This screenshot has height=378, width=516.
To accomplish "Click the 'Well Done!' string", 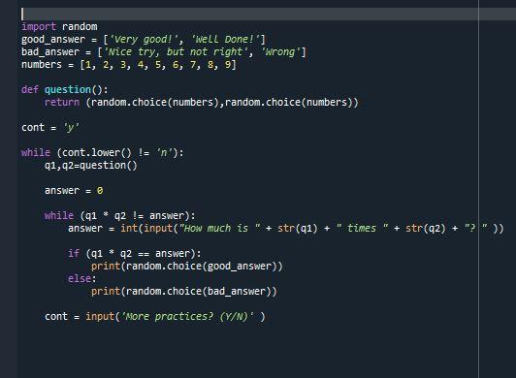I will (225, 40).
